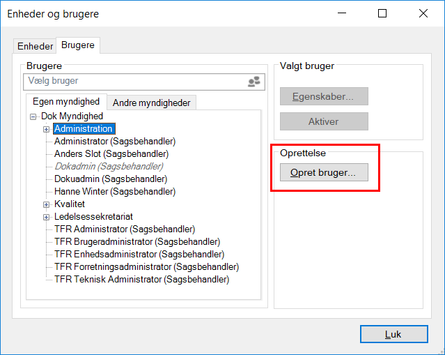Expand the Kvalitet tree node

(47, 204)
